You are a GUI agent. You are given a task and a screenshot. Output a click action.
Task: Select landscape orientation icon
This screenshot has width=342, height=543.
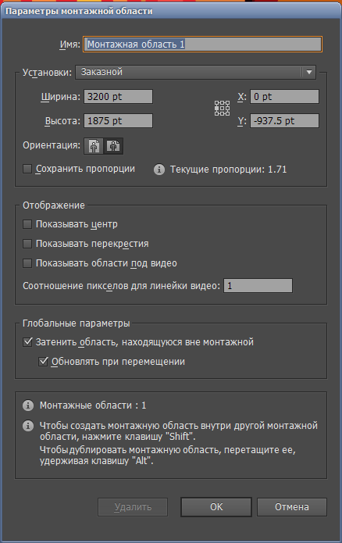pyautogui.click(x=113, y=146)
